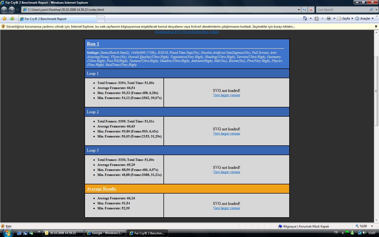Click the page vertical scrollbar thumb

pos(376,91)
